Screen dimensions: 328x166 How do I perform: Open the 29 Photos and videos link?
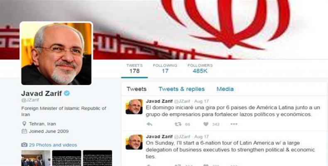pos(53,145)
